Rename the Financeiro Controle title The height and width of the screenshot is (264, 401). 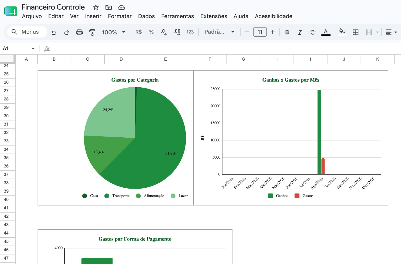pyautogui.click(x=53, y=7)
